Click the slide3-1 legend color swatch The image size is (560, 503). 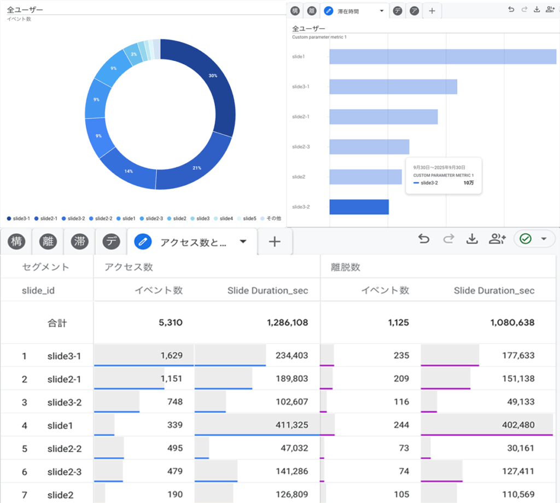pyautogui.click(x=9, y=218)
